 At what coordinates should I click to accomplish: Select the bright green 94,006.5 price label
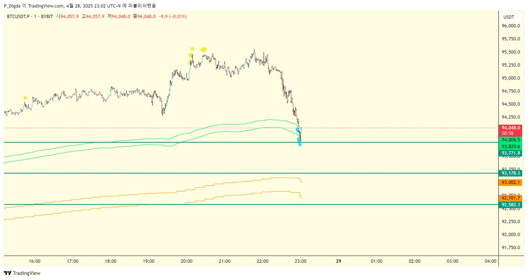pyautogui.click(x=510, y=140)
